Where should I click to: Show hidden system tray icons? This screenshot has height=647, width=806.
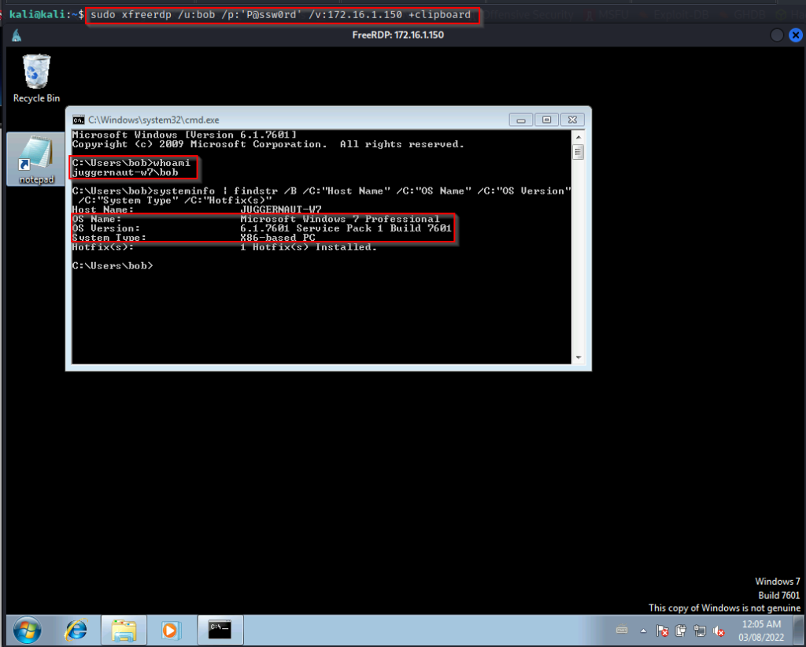pos(644,630)
